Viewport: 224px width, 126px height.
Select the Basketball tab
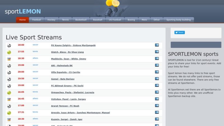81,20
